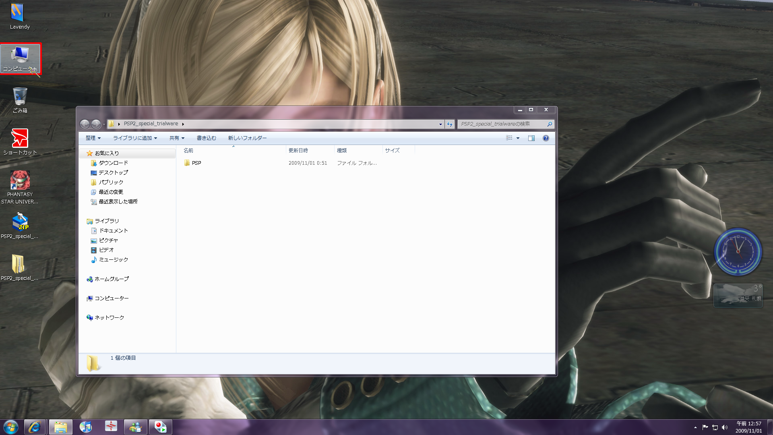
Task: Click the Explorer forward arrow button
Action: 96,124
